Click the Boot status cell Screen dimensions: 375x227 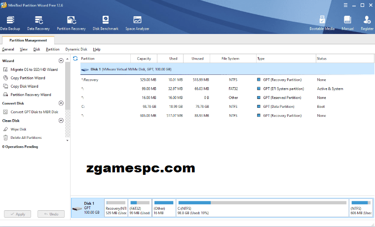[321, 106]
